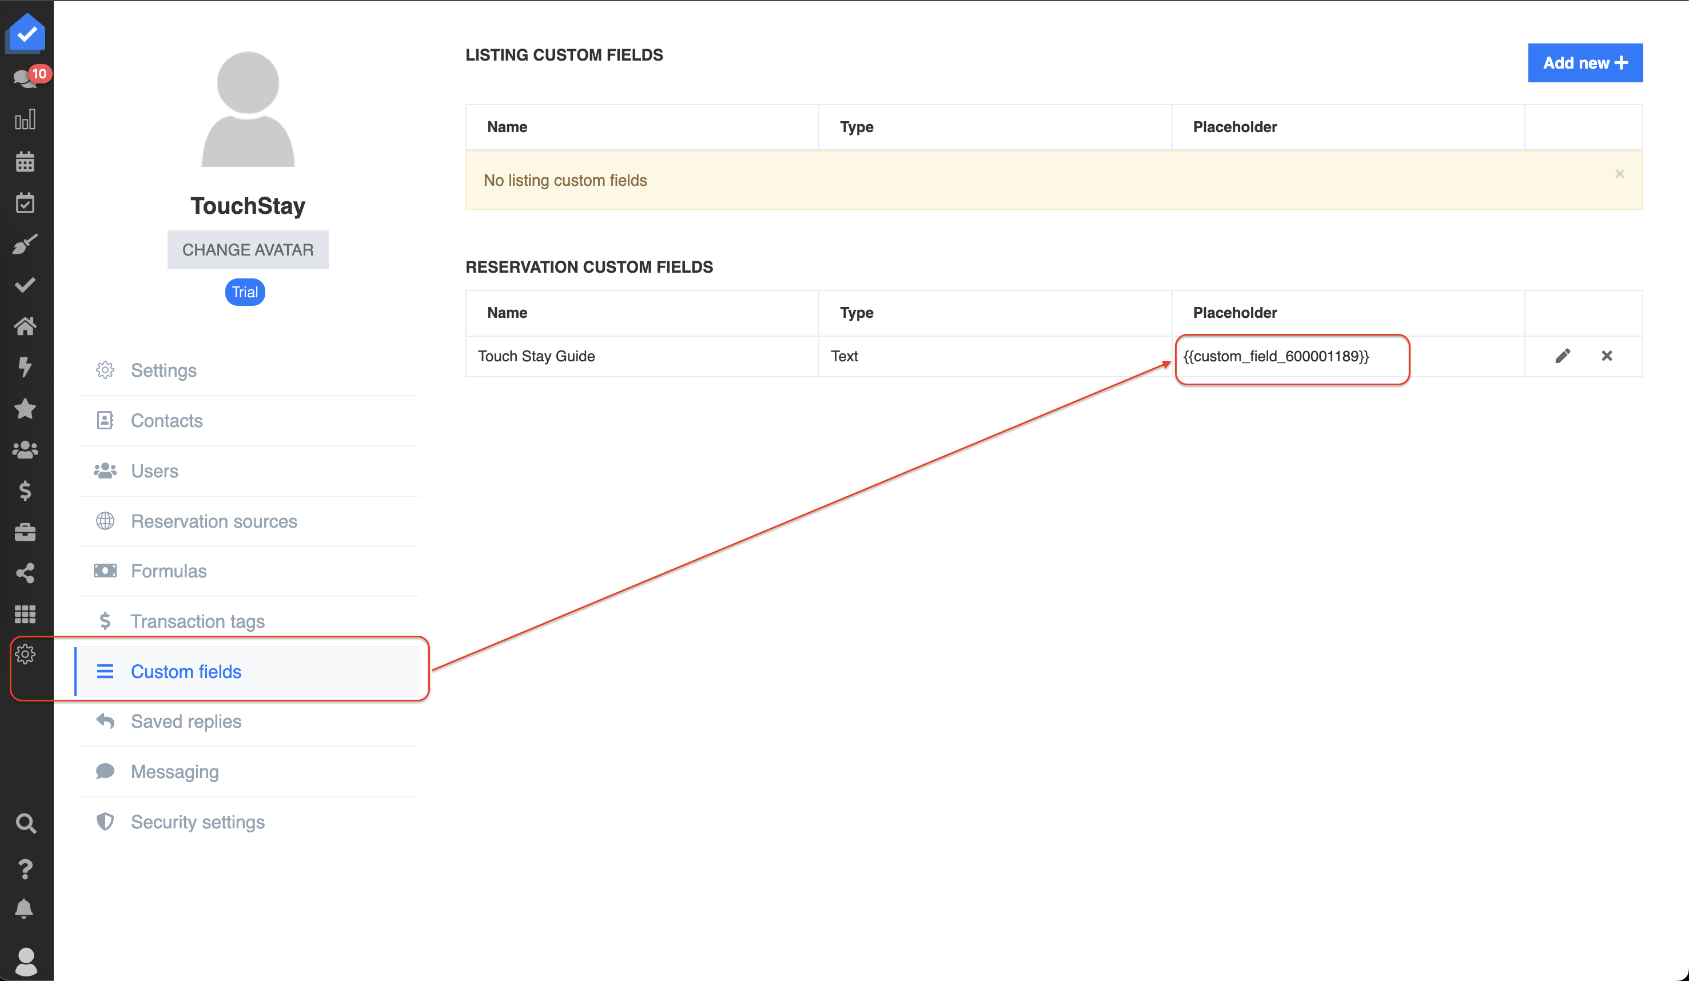Screen dimensions: 1689x981
Task: Click the CHANGE AVATAR button
Action: tap(248, 250)
